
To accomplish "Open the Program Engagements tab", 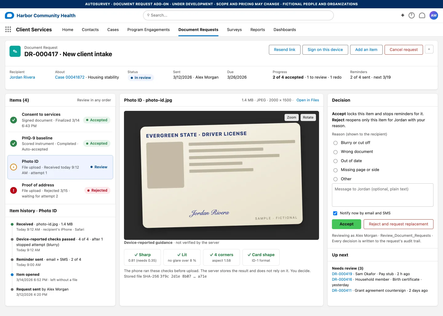I will (x=149, y=30).
